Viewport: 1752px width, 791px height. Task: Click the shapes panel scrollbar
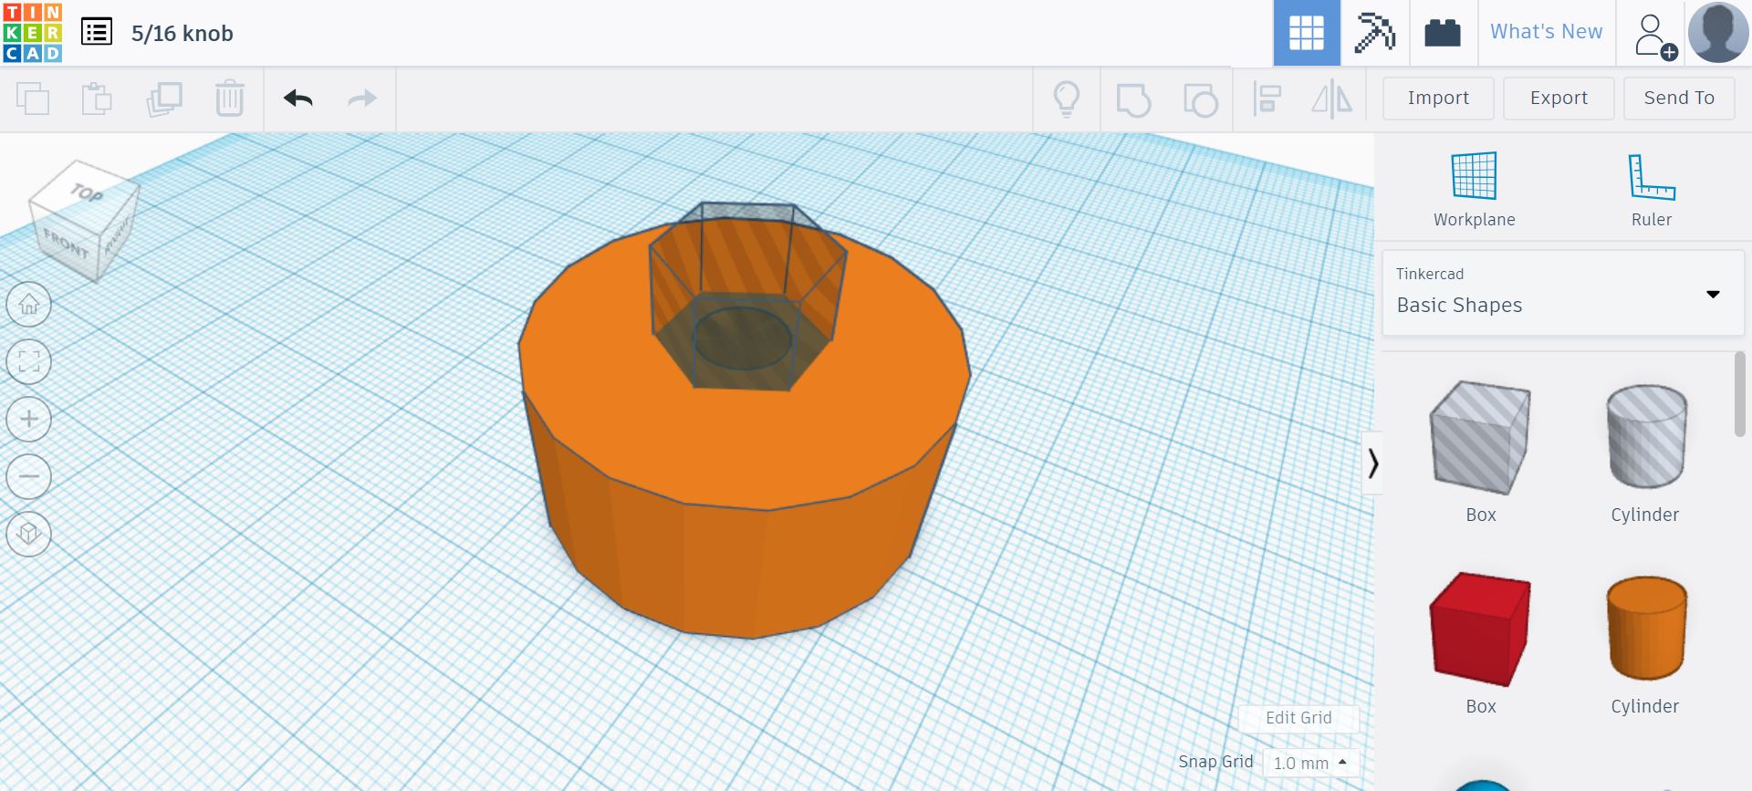click(1739, 394)
